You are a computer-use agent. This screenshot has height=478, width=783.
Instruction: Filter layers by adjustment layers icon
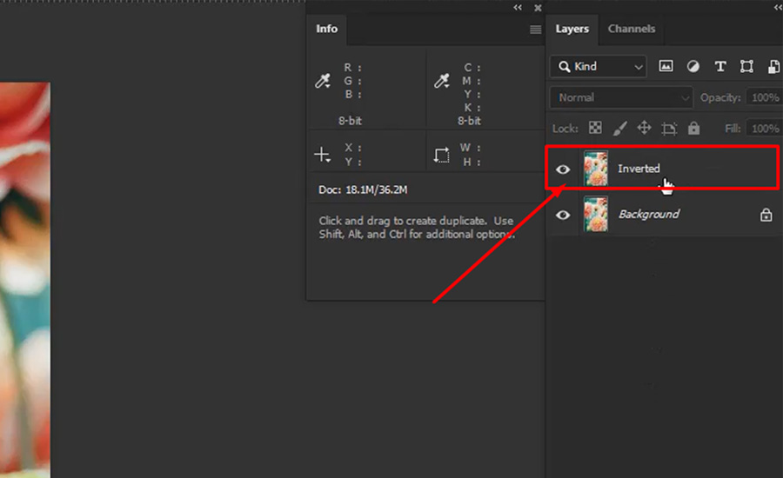(x=693, y=66)
